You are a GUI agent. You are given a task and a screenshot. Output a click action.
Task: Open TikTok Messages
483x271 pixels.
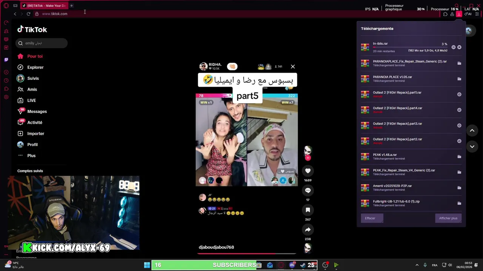pyautogui.click(x=32, y=111)
